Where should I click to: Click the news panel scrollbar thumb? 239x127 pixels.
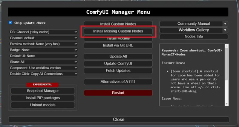click(226, 64)
